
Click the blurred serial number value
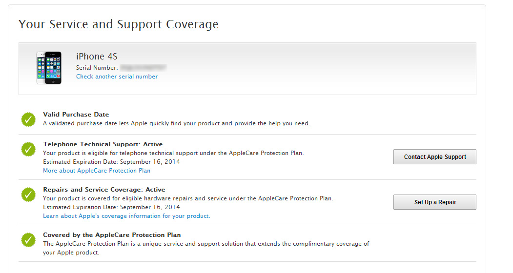pos(144,68)
